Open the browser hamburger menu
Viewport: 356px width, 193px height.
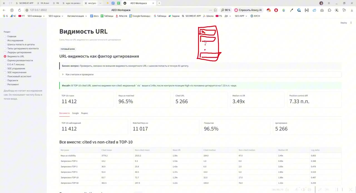click(x=329, y=3)
